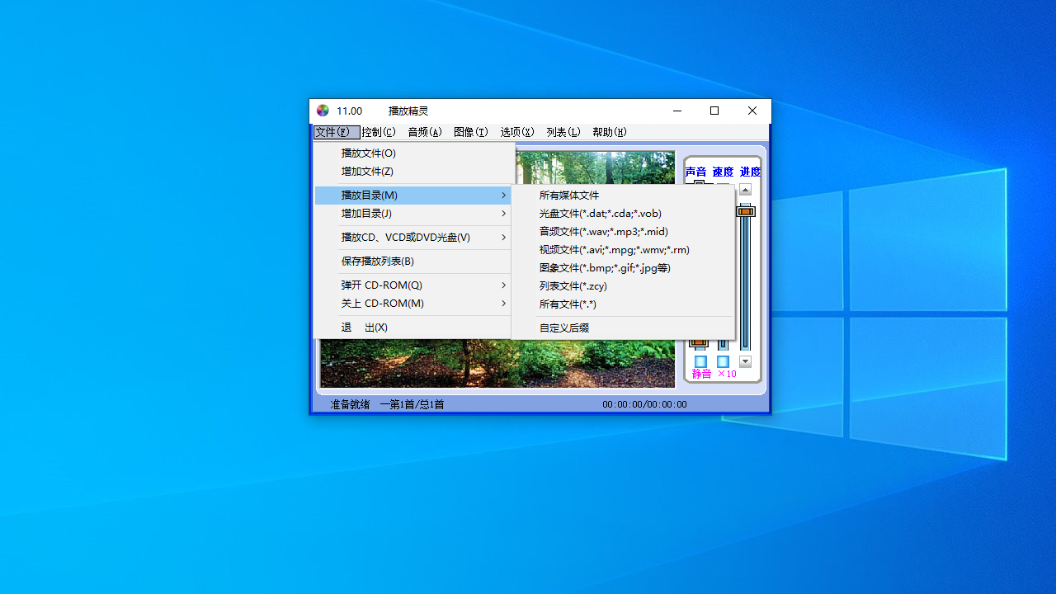Click 播放文件(O) to play a file
This screenshot has height=594, width=1056.
coord(370,153)
